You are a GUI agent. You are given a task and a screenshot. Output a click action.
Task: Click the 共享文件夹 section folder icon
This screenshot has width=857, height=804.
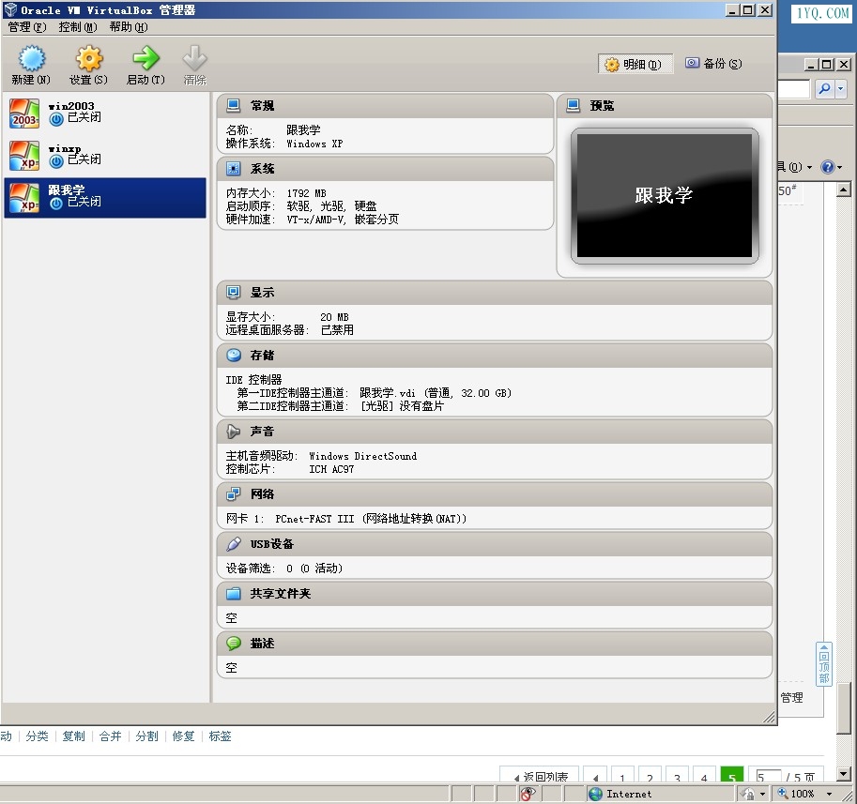pyautogui.click(x=234, y=594)
